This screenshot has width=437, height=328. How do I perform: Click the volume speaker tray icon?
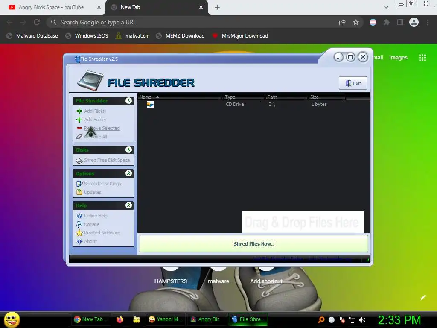(362, 320)
